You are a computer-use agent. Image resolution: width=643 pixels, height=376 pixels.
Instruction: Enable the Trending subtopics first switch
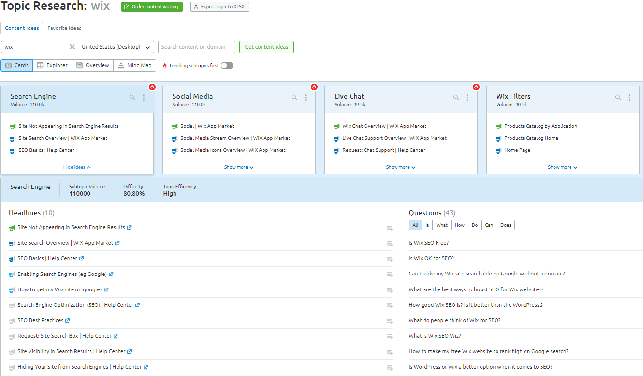(x=227, y=65)
